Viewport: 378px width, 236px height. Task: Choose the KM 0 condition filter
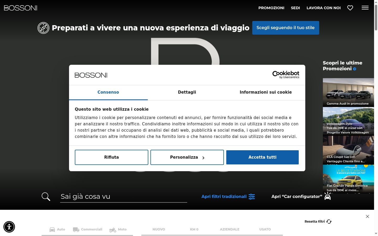pos(194,229)
